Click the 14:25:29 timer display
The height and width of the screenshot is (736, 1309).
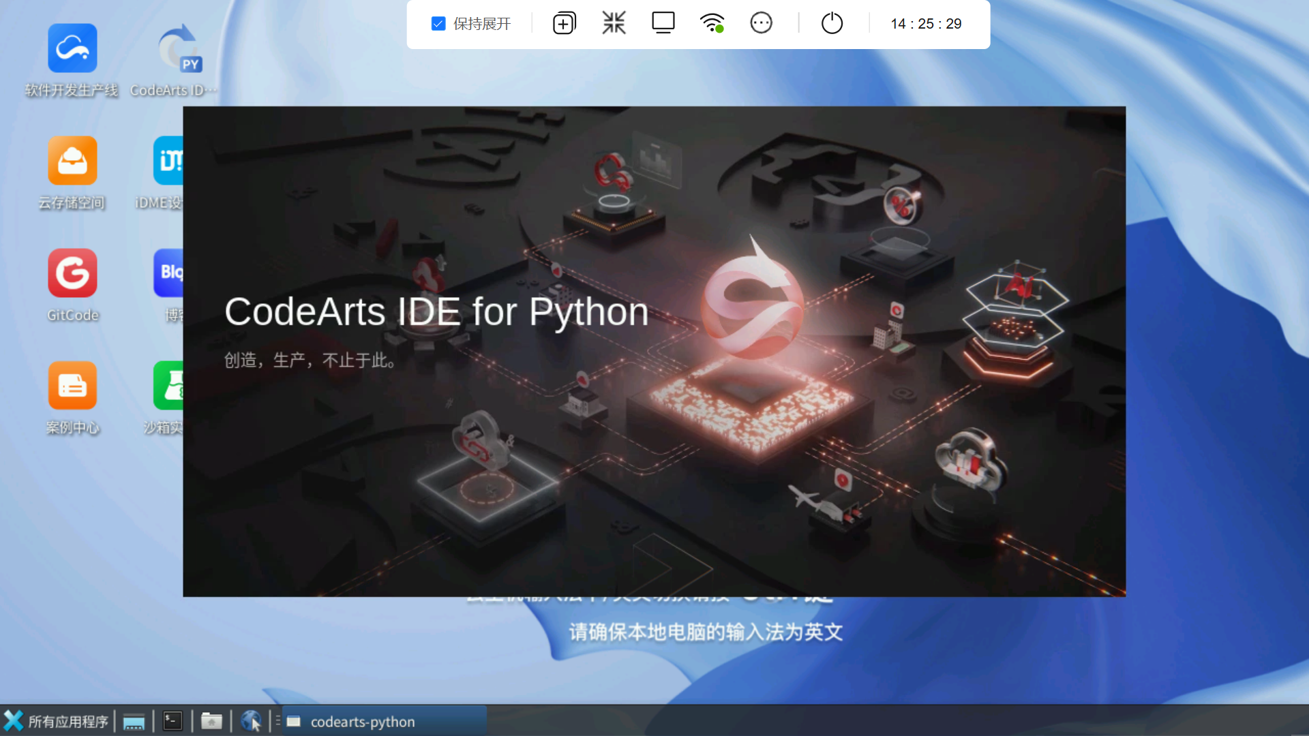[x=926, y=24]
